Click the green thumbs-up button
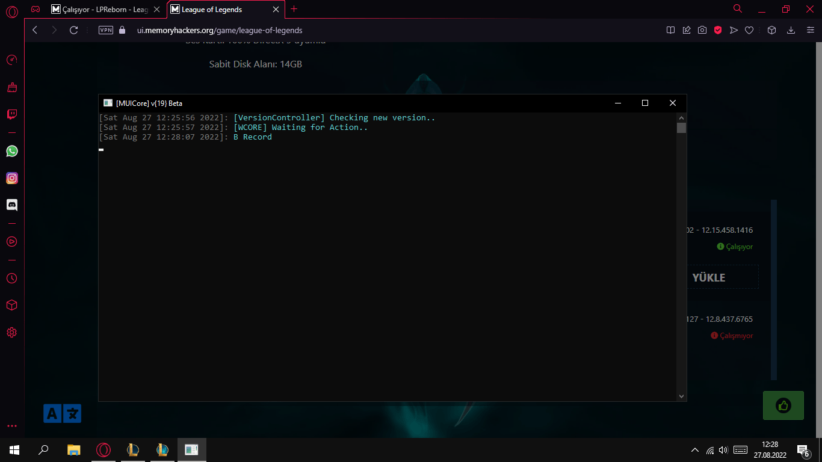 [x=783, y=405]
